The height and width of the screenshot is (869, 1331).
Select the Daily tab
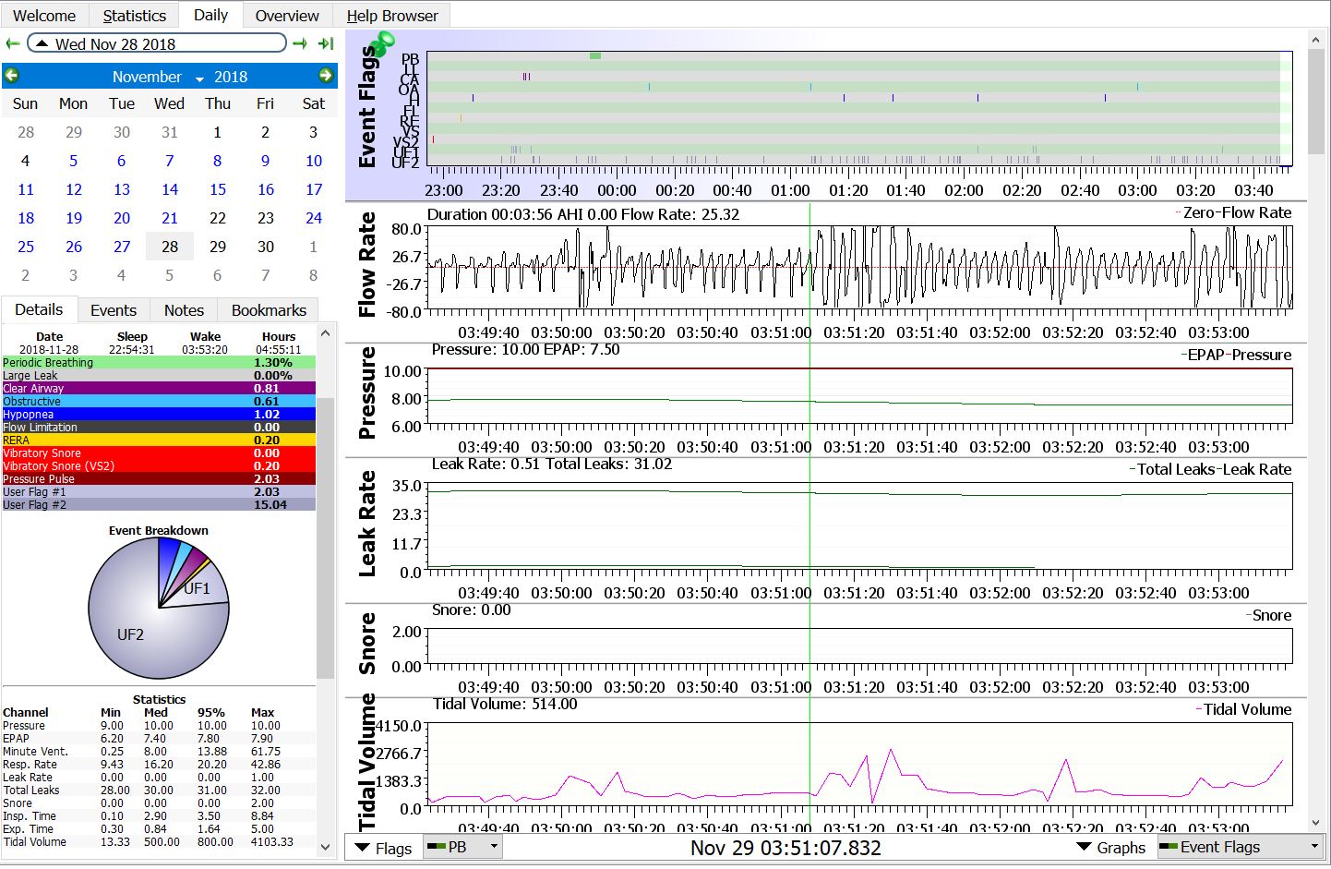210,15
